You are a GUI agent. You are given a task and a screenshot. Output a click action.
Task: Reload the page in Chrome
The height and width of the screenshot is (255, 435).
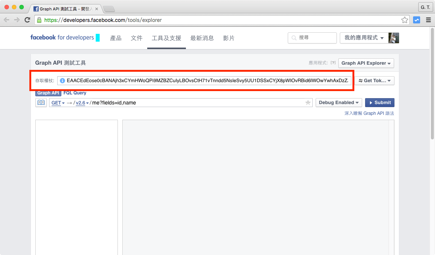click(x=27, y=20)
